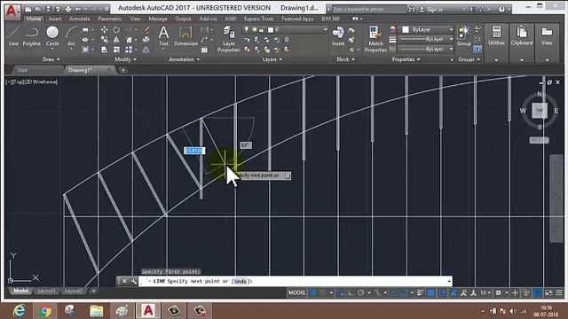Viewport: 568px width, 319px height.
Task: Expand the Block panel
Action: point(345,59)
